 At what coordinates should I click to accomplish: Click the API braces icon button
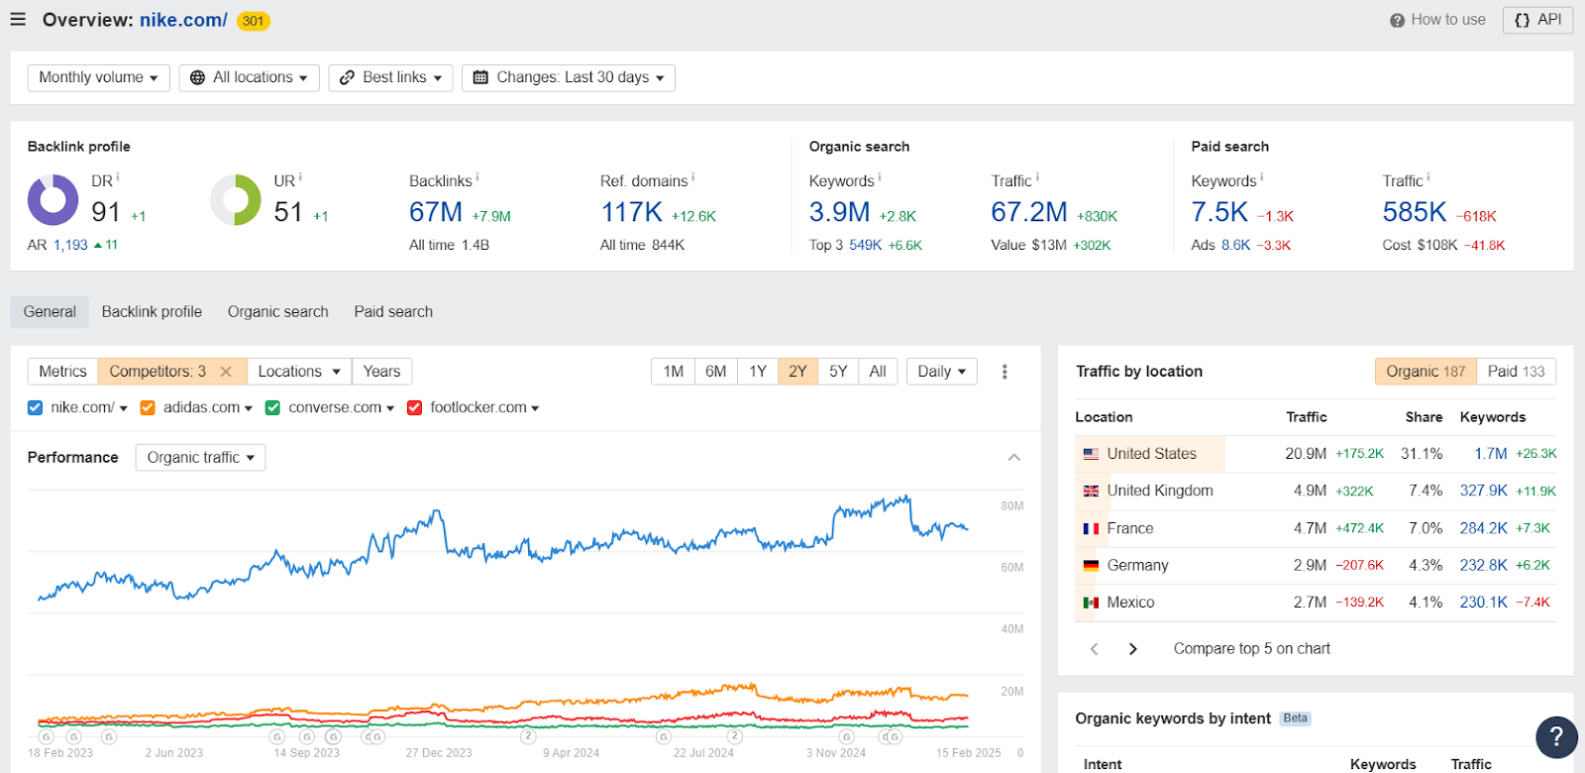[1537, 20]
